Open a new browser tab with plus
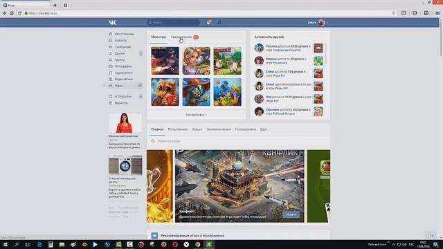The height and width of the screenshot is (249, 443). pyautogui.click(x=55, y=5)
